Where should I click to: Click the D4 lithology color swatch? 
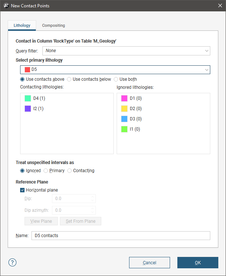coord(28,98)
